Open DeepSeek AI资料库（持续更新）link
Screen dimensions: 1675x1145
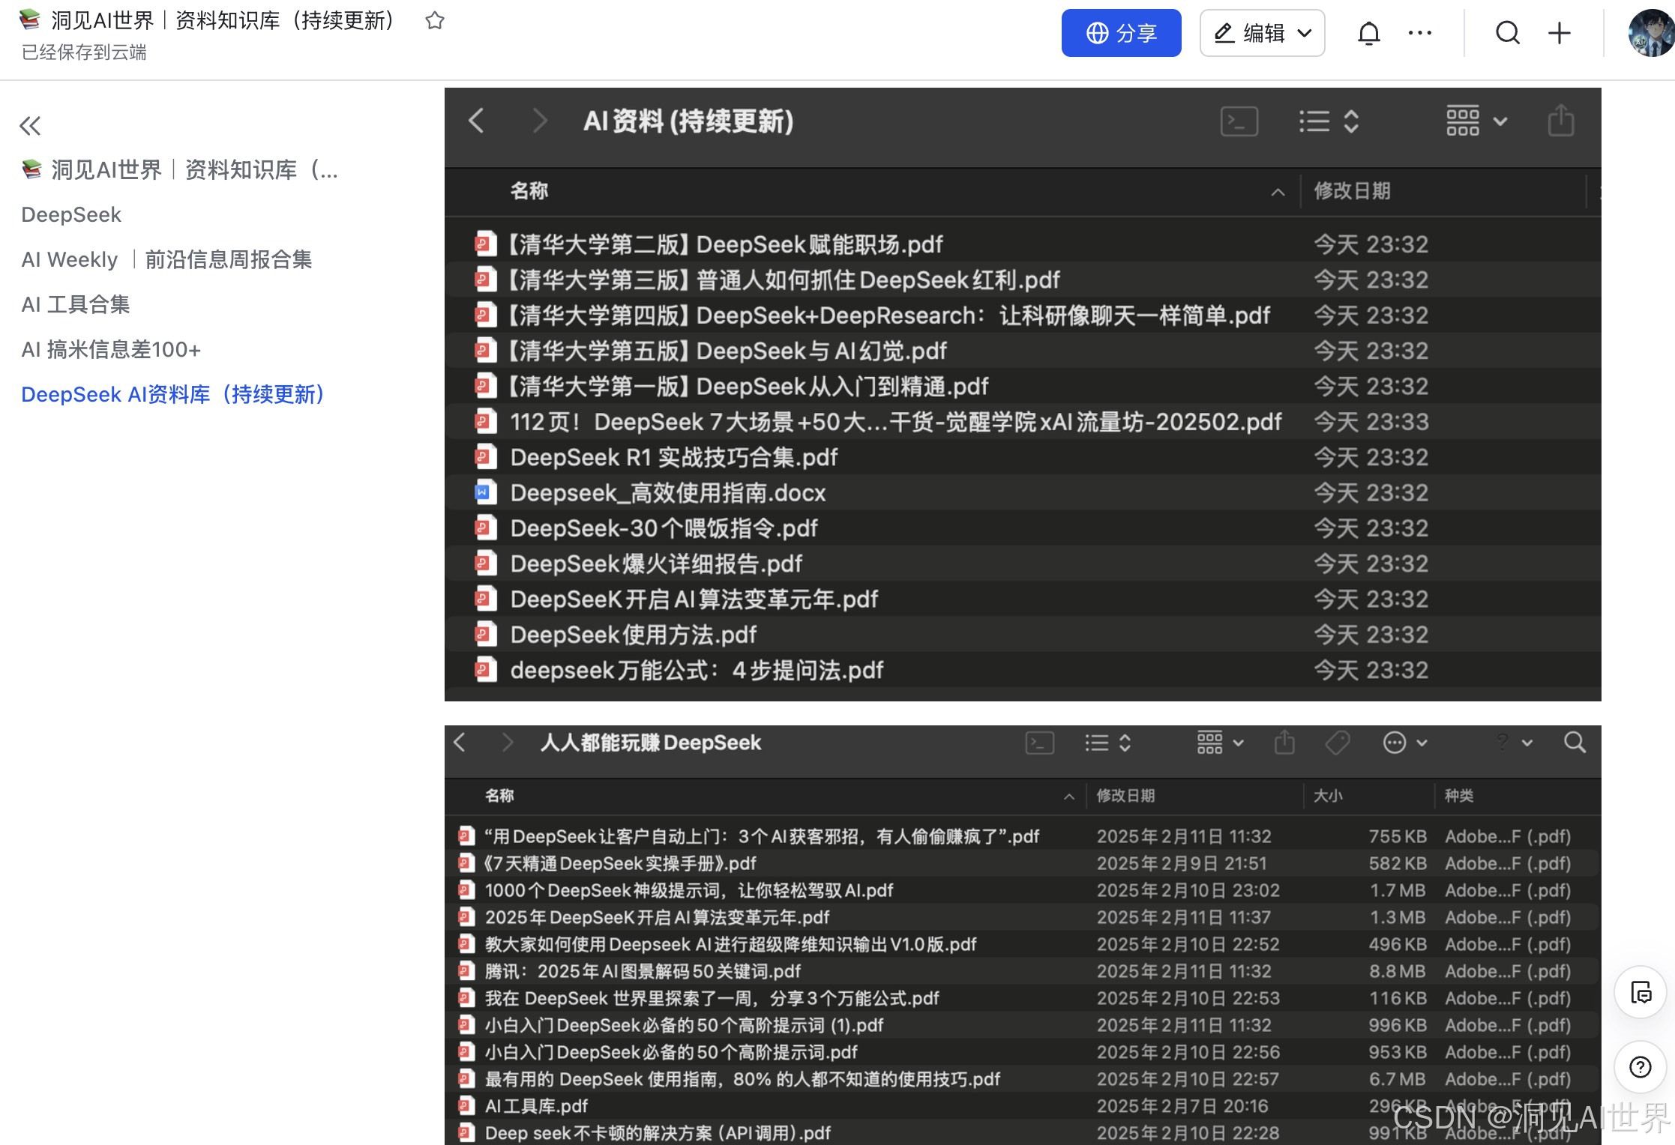pyautogui.click(x=172, y=395)
